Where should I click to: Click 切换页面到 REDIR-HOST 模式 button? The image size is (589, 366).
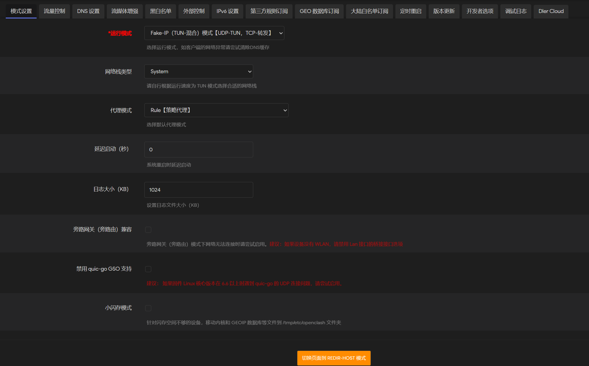(x=334, y=358)
